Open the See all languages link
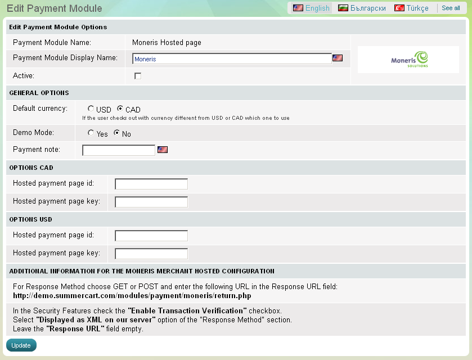This screenshot has height=360, width=472. pyautogui.click(x=451, y=8)
